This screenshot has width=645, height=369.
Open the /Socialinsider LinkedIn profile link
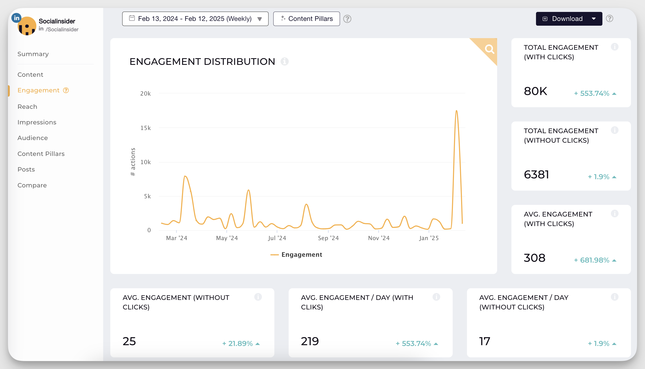[x=62, y=29]
